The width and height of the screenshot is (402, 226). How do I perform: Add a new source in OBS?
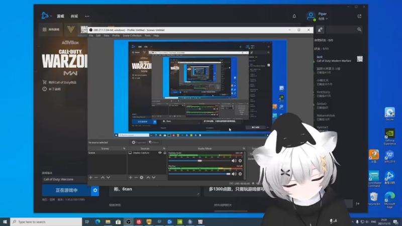[131, 177]
